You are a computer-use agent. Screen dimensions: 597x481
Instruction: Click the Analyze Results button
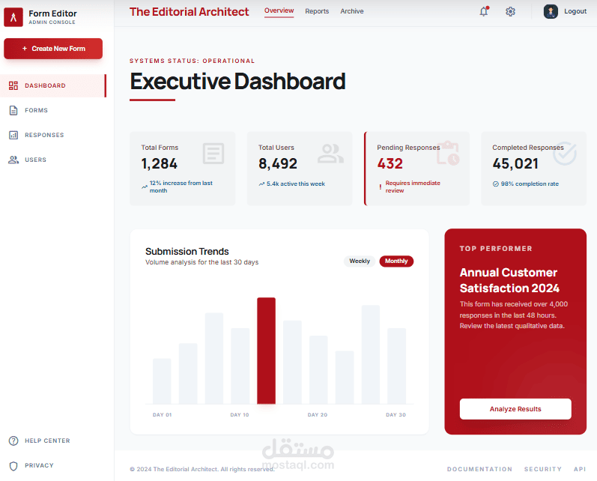[515, 409]
